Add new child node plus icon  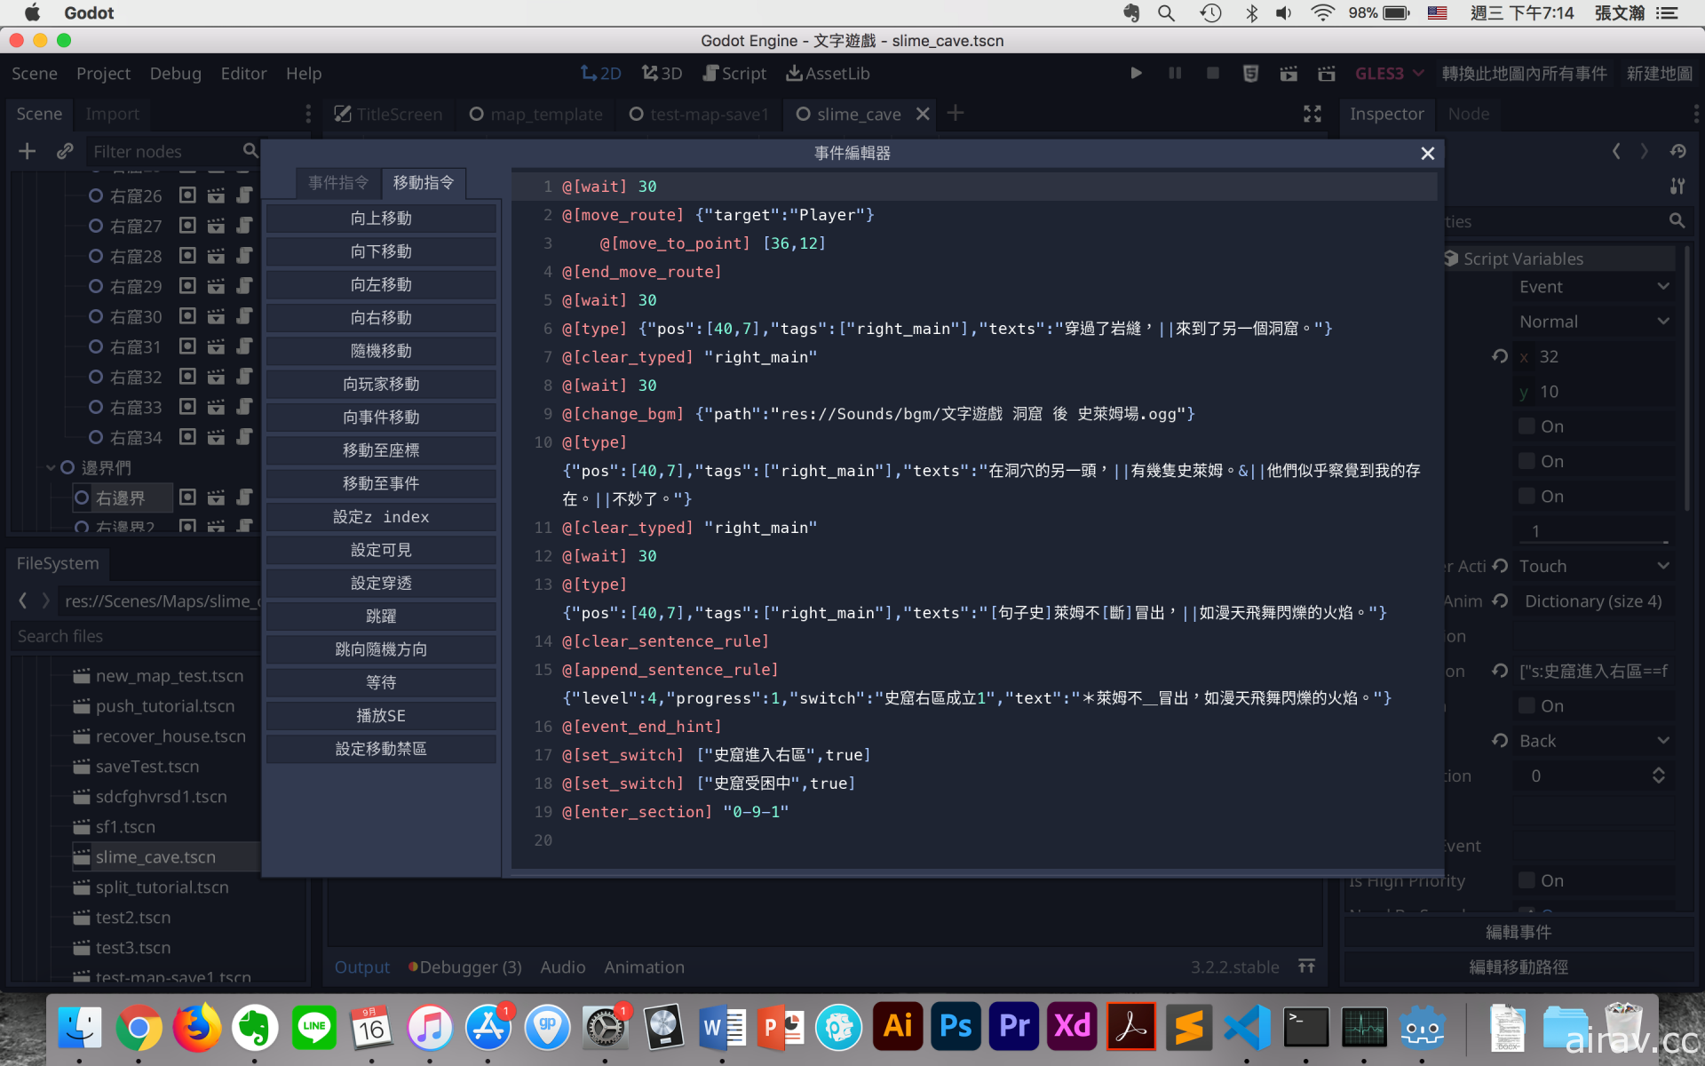pyautogui.click(x=28, y=151)
